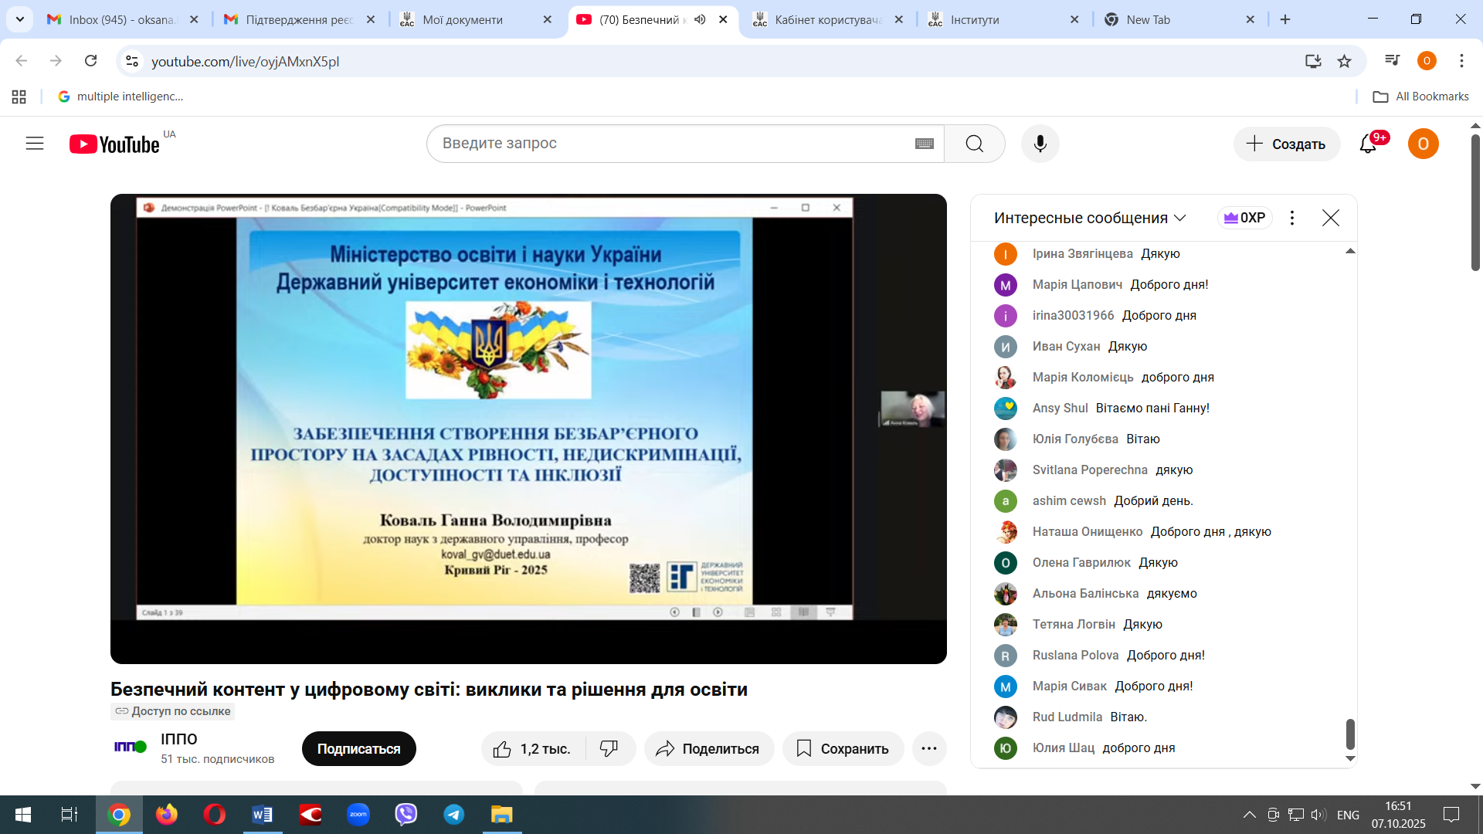Like the video with thumbs up
This screenshot has height=834, width=1483.
503,748
